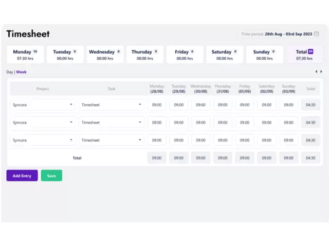Viewport: 329px width, 247px height.
Task: Open the time period calendar icon
Action: 317,34
